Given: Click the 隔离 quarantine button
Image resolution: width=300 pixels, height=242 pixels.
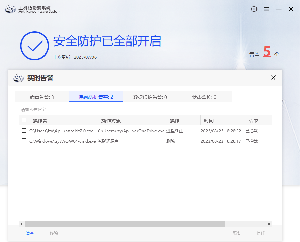Looking at the screenshot, I should (x=237, y=233).
